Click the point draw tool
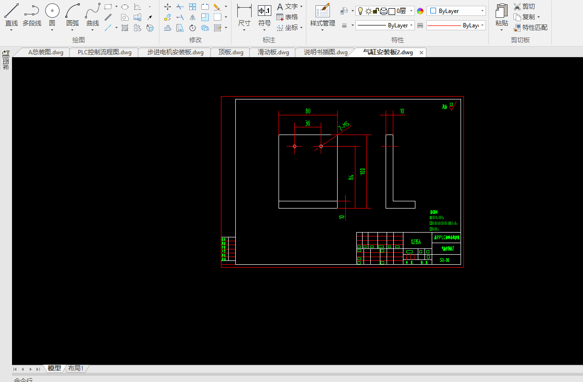This screenshot has width=583, height=382. tap(150, 7)
